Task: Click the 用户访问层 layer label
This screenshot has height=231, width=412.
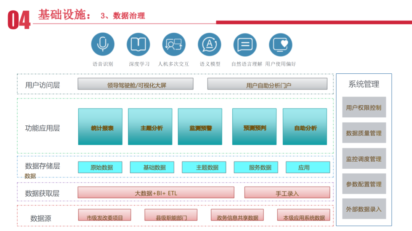Action: pos(43,85)
